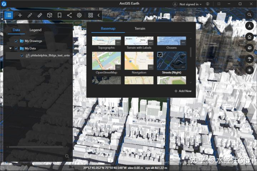Open the Measure ruler tool
The height and width of the screenshot is (171, 257).
pos(40,15)
